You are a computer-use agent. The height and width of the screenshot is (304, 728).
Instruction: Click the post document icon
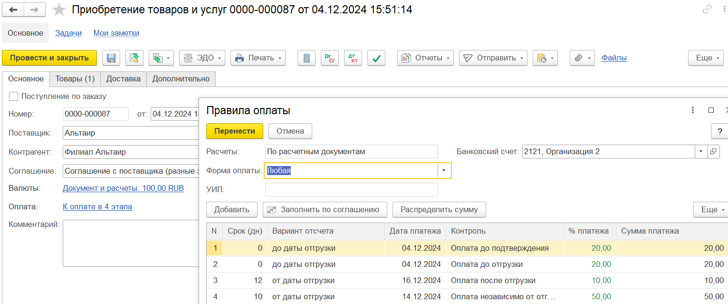pos(134,58)
